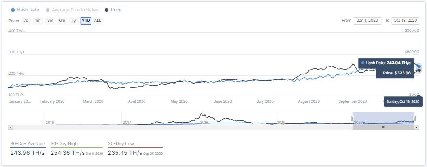The image size is (427, 167).
Task: Set zoom range to 7d
Action: (26, 21)
